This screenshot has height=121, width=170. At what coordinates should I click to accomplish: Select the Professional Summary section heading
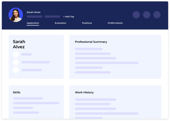[91, 42]
